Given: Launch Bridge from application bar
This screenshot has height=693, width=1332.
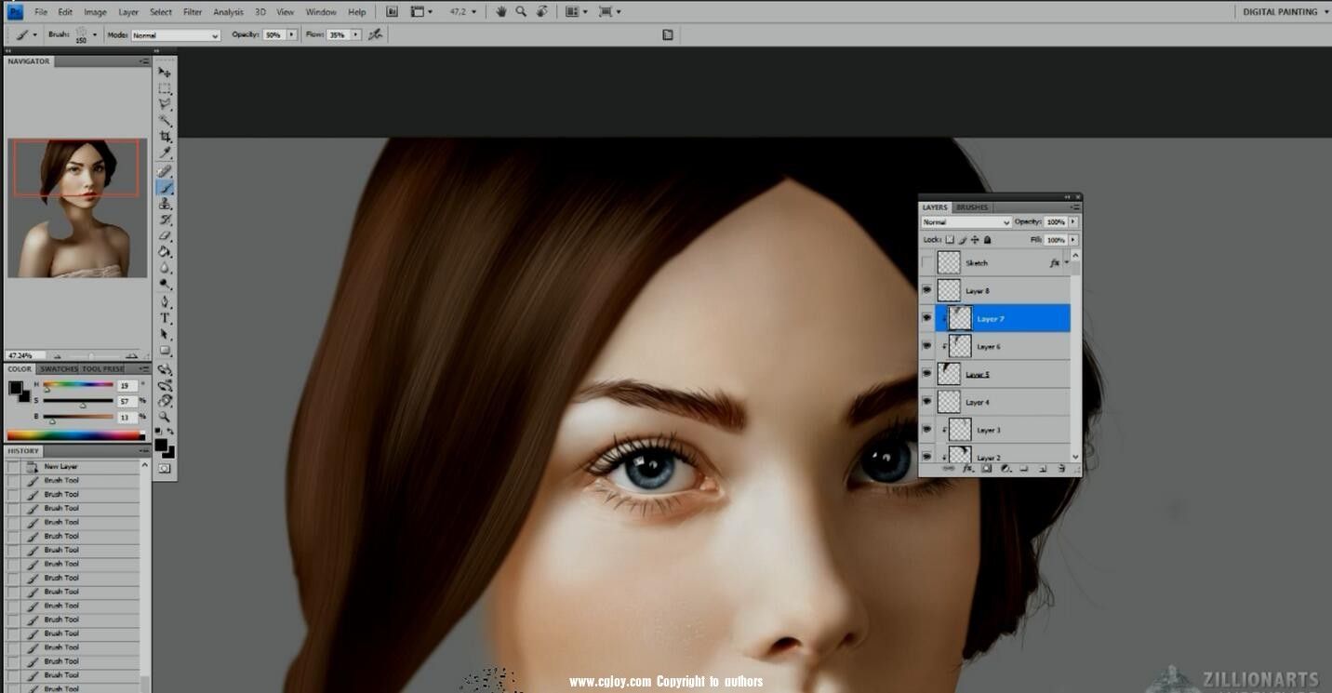Looking at the screenshot, I should tap(392, 12).
